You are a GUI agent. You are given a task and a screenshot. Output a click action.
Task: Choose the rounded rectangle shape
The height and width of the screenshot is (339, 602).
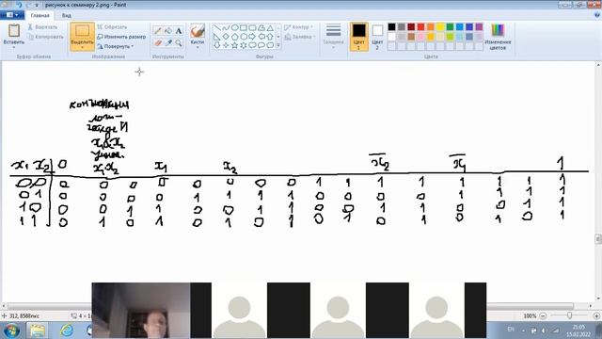(x=252, y=27)
